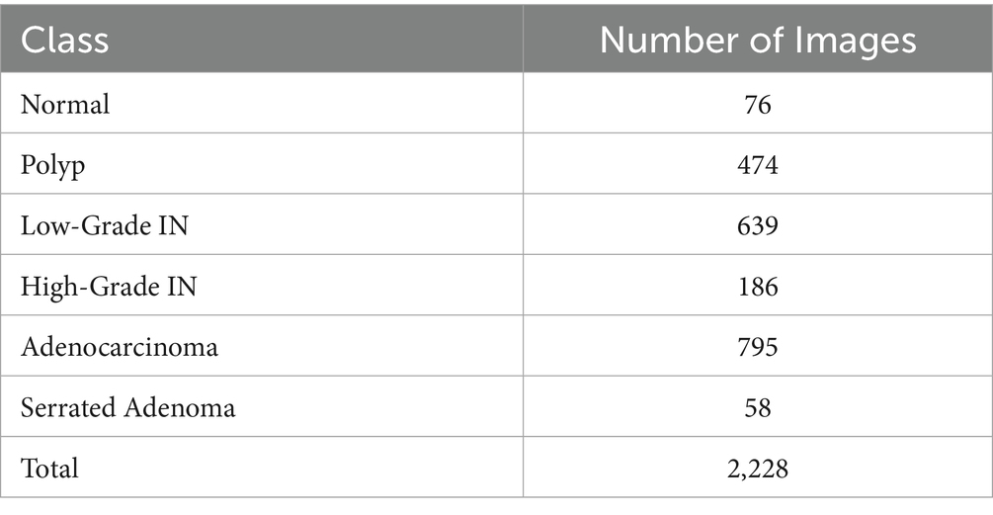Click the word High-Grade in the table
The image size is (993, 515).
coord(85,287)
